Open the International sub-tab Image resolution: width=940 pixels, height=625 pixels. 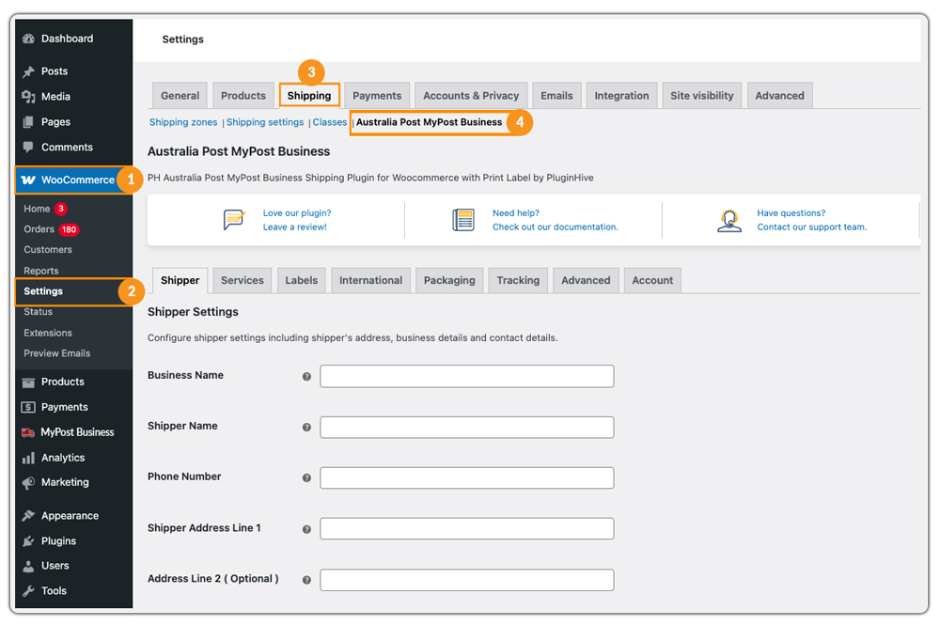[x=370, y=280]
